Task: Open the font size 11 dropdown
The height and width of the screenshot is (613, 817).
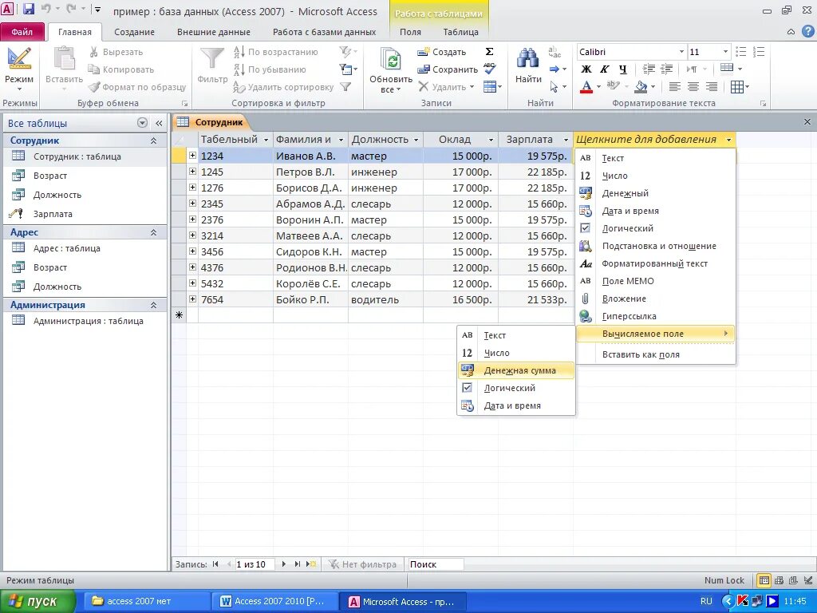Action: [725, 52]
